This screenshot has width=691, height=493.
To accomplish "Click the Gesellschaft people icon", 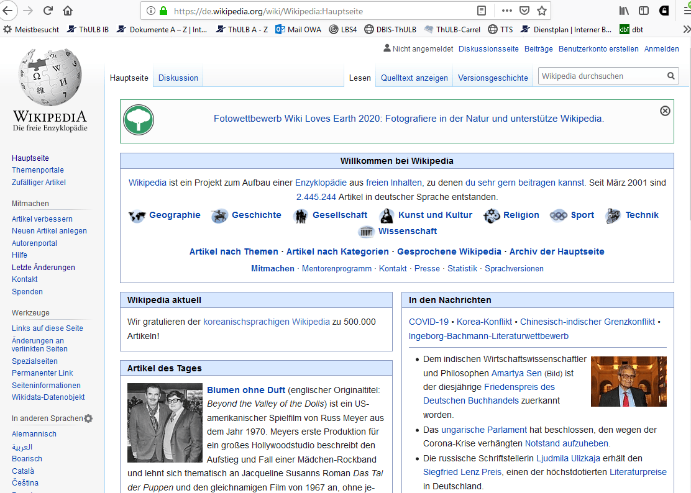I will [x=301, y=215].
